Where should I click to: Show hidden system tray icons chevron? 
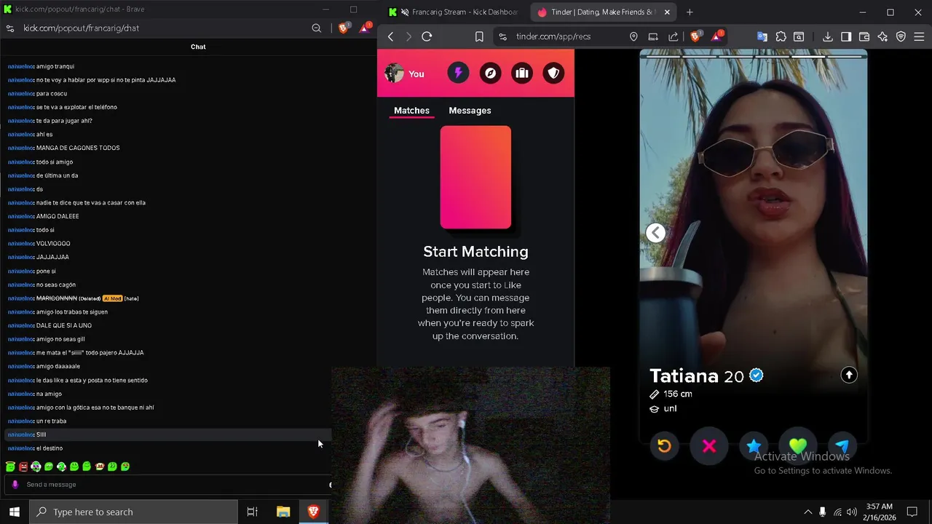click(807, 512)
